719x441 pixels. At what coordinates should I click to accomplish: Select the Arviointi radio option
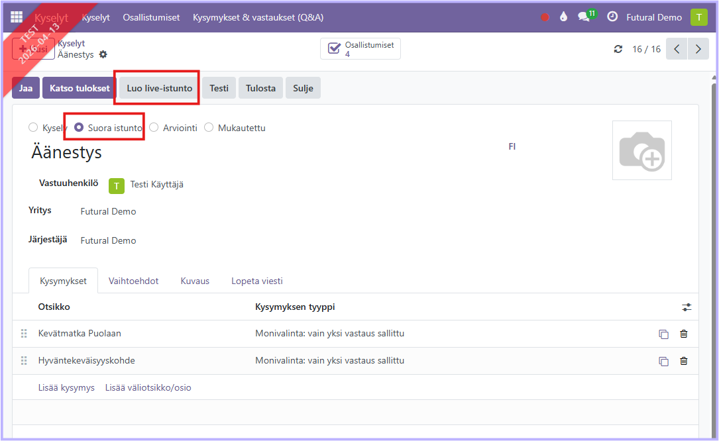point(154,128)
